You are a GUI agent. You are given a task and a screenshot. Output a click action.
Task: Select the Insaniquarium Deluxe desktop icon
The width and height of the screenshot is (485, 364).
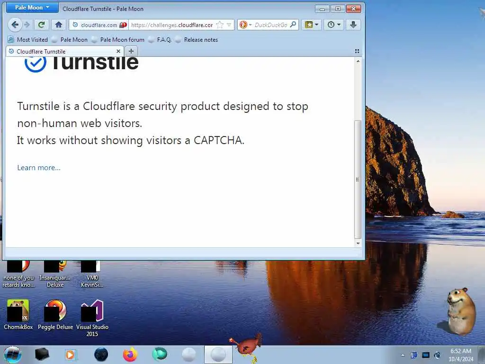[55, 274]
